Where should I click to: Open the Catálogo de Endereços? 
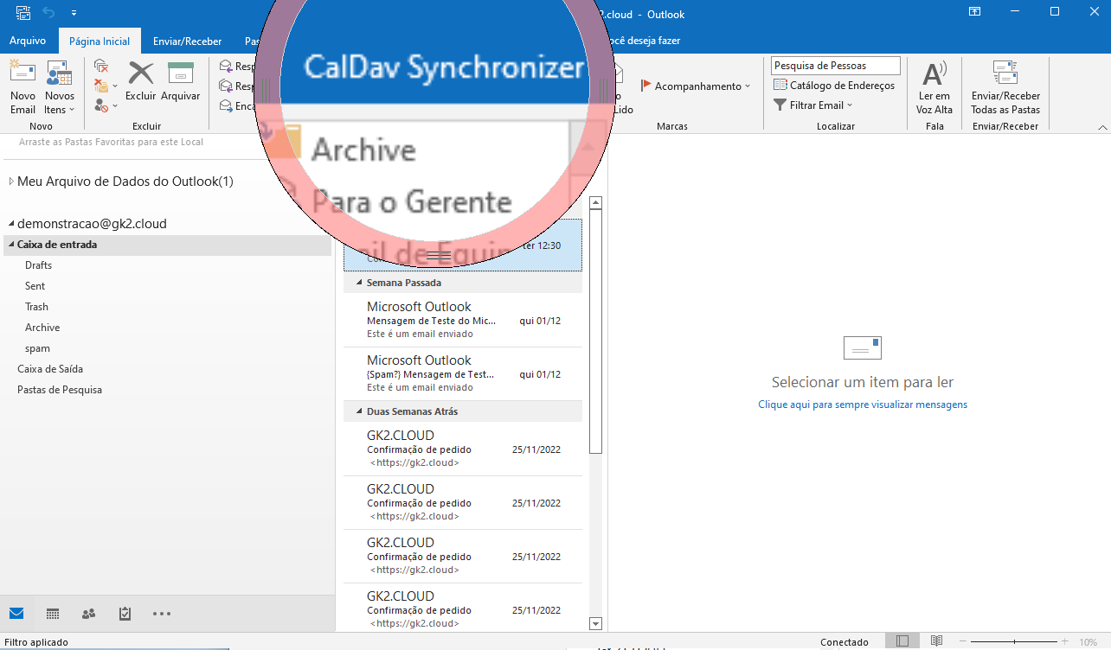pos(834,86)
